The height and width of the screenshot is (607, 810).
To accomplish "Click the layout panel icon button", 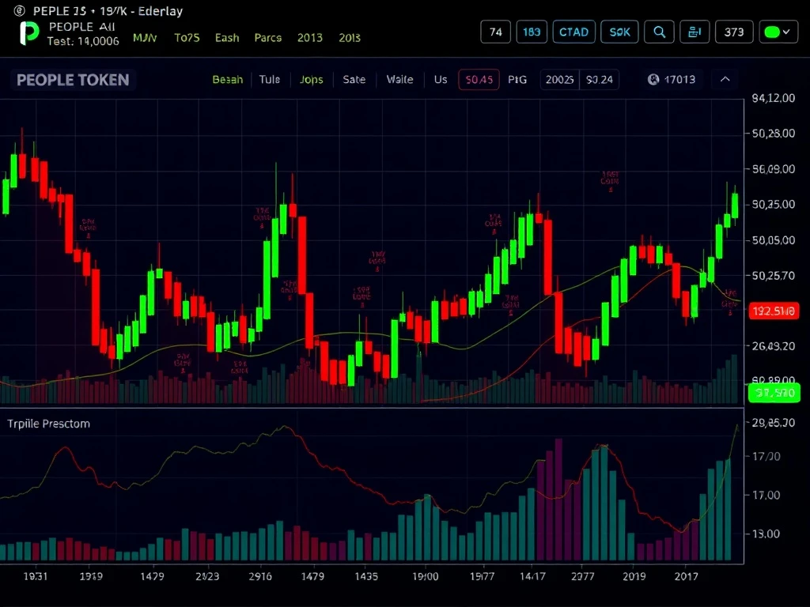I will [695, 32].
